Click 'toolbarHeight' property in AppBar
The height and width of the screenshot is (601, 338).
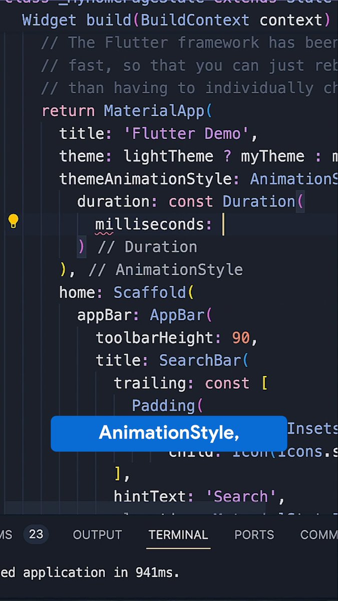tap(155, 338)
